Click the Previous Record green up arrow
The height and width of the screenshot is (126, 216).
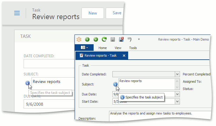point(87,39)
